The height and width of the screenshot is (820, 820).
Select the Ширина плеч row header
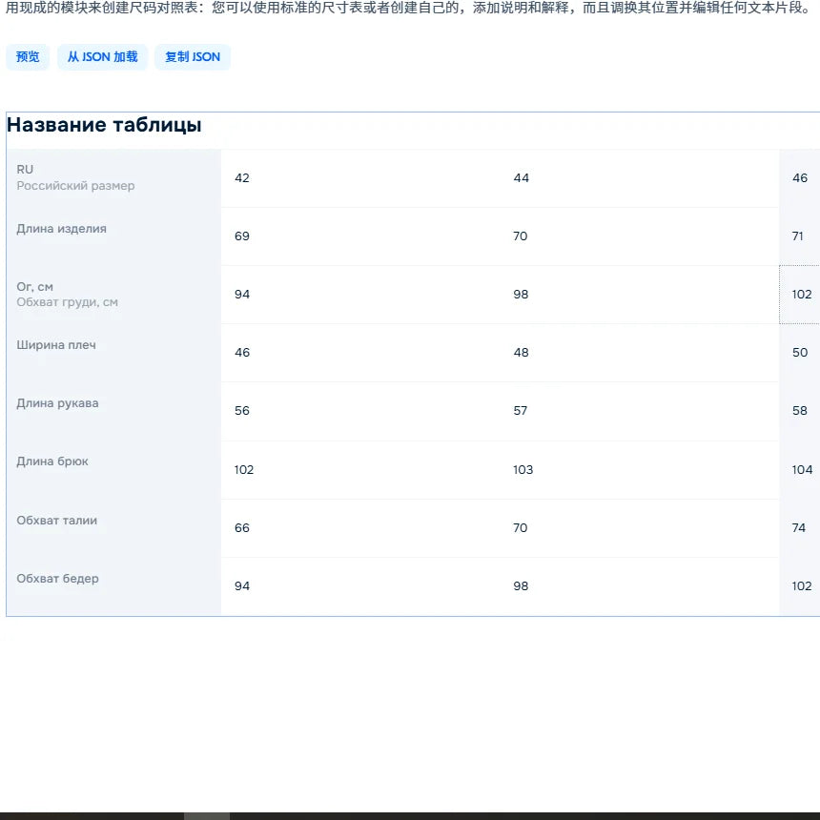[114, 353]
